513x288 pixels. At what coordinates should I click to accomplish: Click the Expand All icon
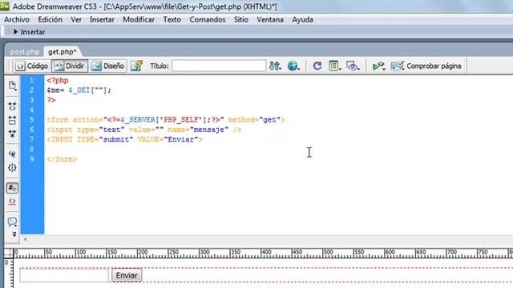click(x=12, y=134)
